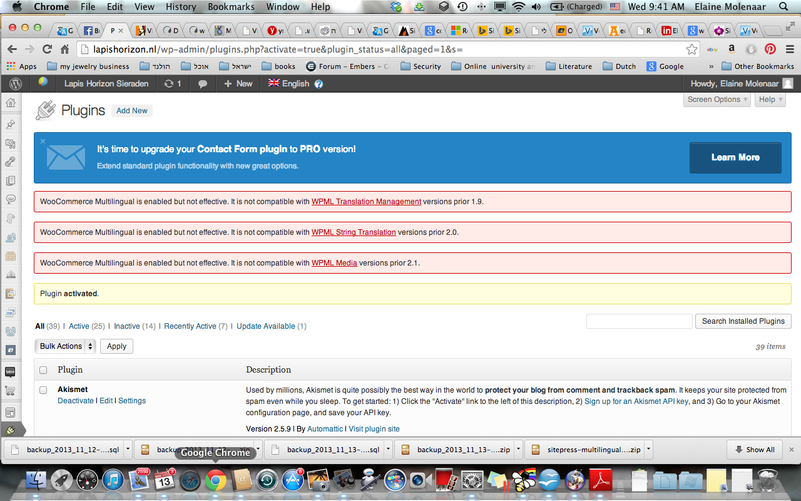Open the View menu
The height and width of the screenshot is (501, 801).
point(145,7)
